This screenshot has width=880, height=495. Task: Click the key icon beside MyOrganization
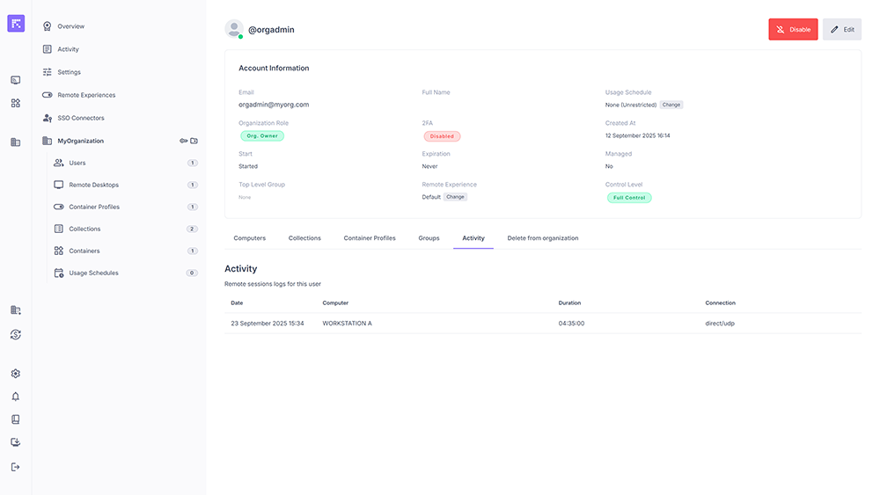183,141
